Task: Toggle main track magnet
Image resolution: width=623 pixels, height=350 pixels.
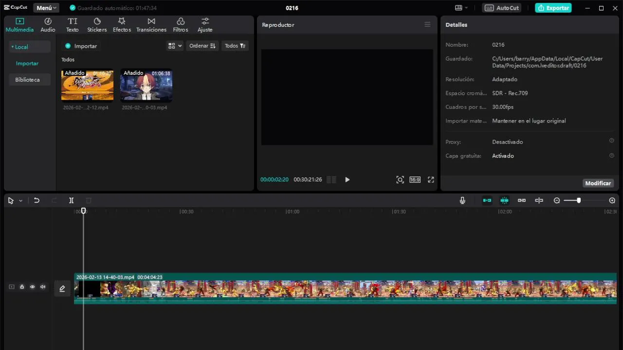Action: point(487,200)
